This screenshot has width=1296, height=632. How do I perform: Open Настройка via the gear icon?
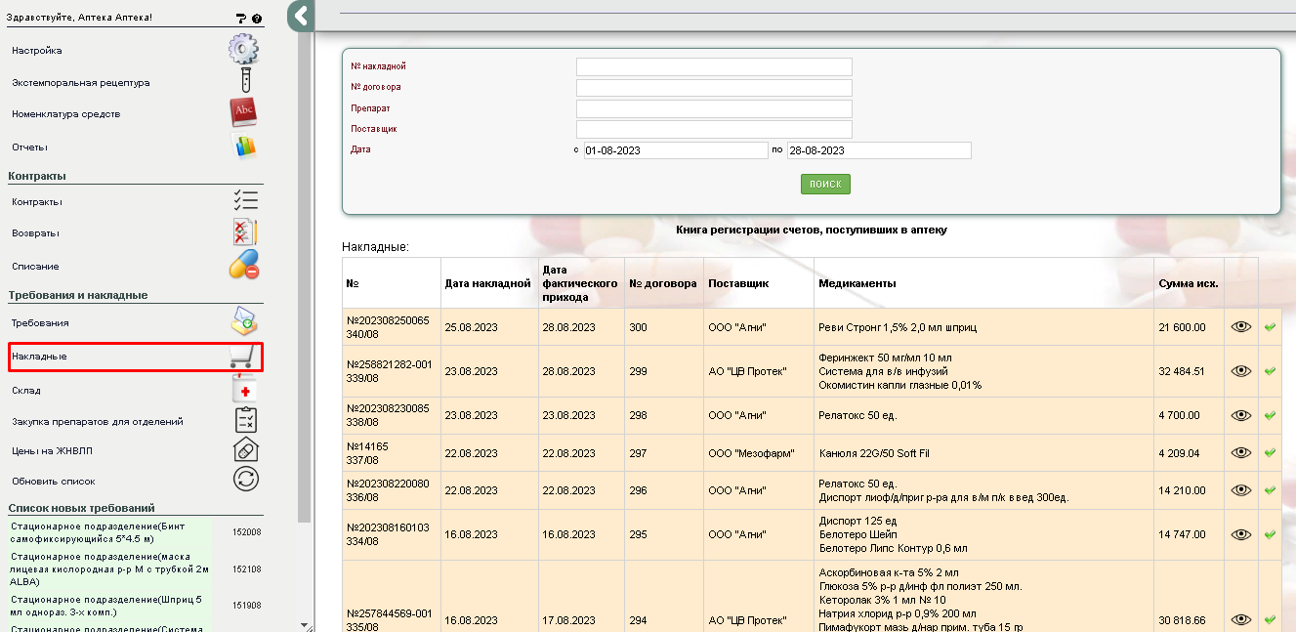(x=243, y=49)
